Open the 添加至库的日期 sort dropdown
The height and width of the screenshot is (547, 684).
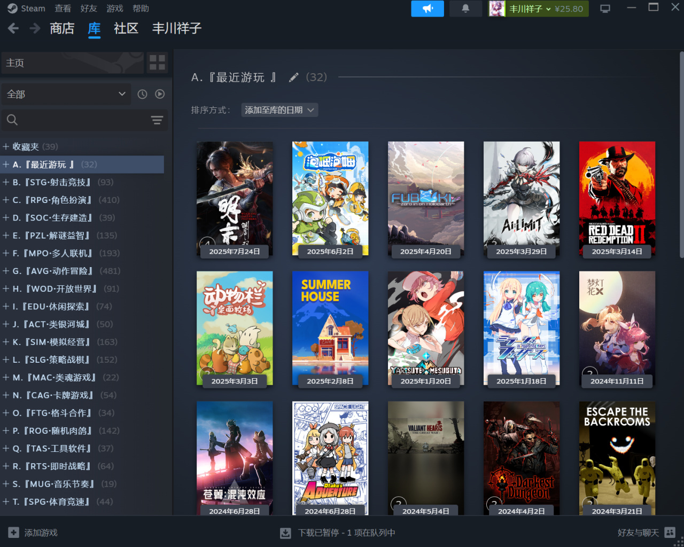point(279,110)
